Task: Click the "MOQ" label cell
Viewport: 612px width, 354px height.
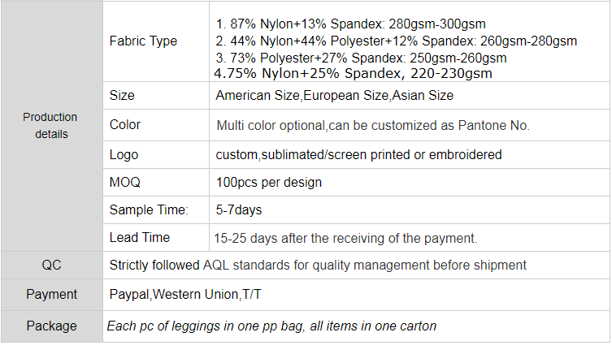Action: pyautogui.click(x=125, y=182)
